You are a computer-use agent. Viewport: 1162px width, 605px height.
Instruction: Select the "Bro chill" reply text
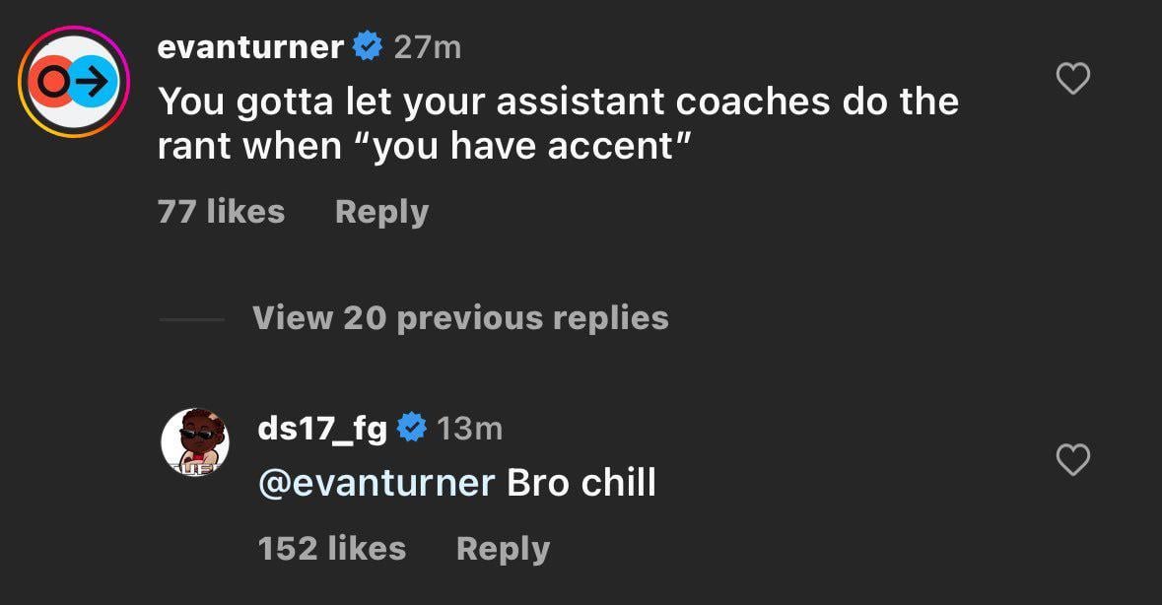[x=581, y=483]
